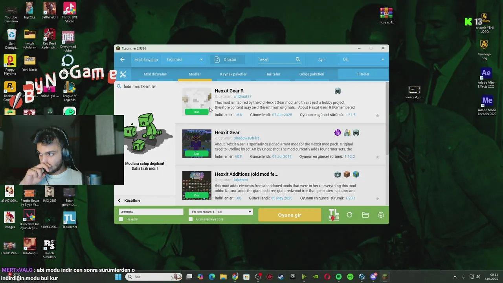Expand the Seçilmedi mod files dropdown
Image resolution: width=503 pixels, height=283 pixels.
(184, 59)
